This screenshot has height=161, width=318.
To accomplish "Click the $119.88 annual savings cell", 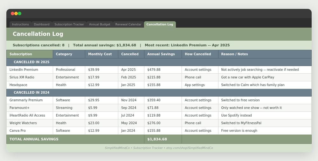I will pos(163,116).
